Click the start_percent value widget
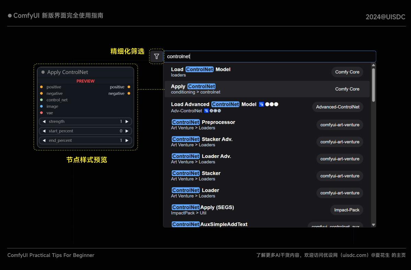The image size is (411, 270). pos(85,131)
